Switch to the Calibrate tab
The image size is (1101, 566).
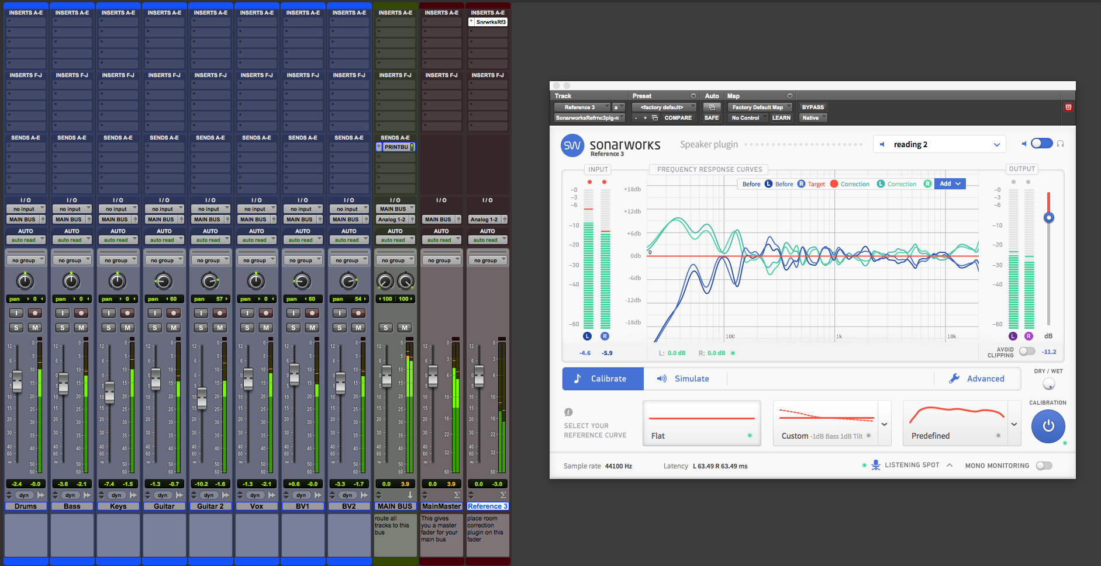pos(603,379)
